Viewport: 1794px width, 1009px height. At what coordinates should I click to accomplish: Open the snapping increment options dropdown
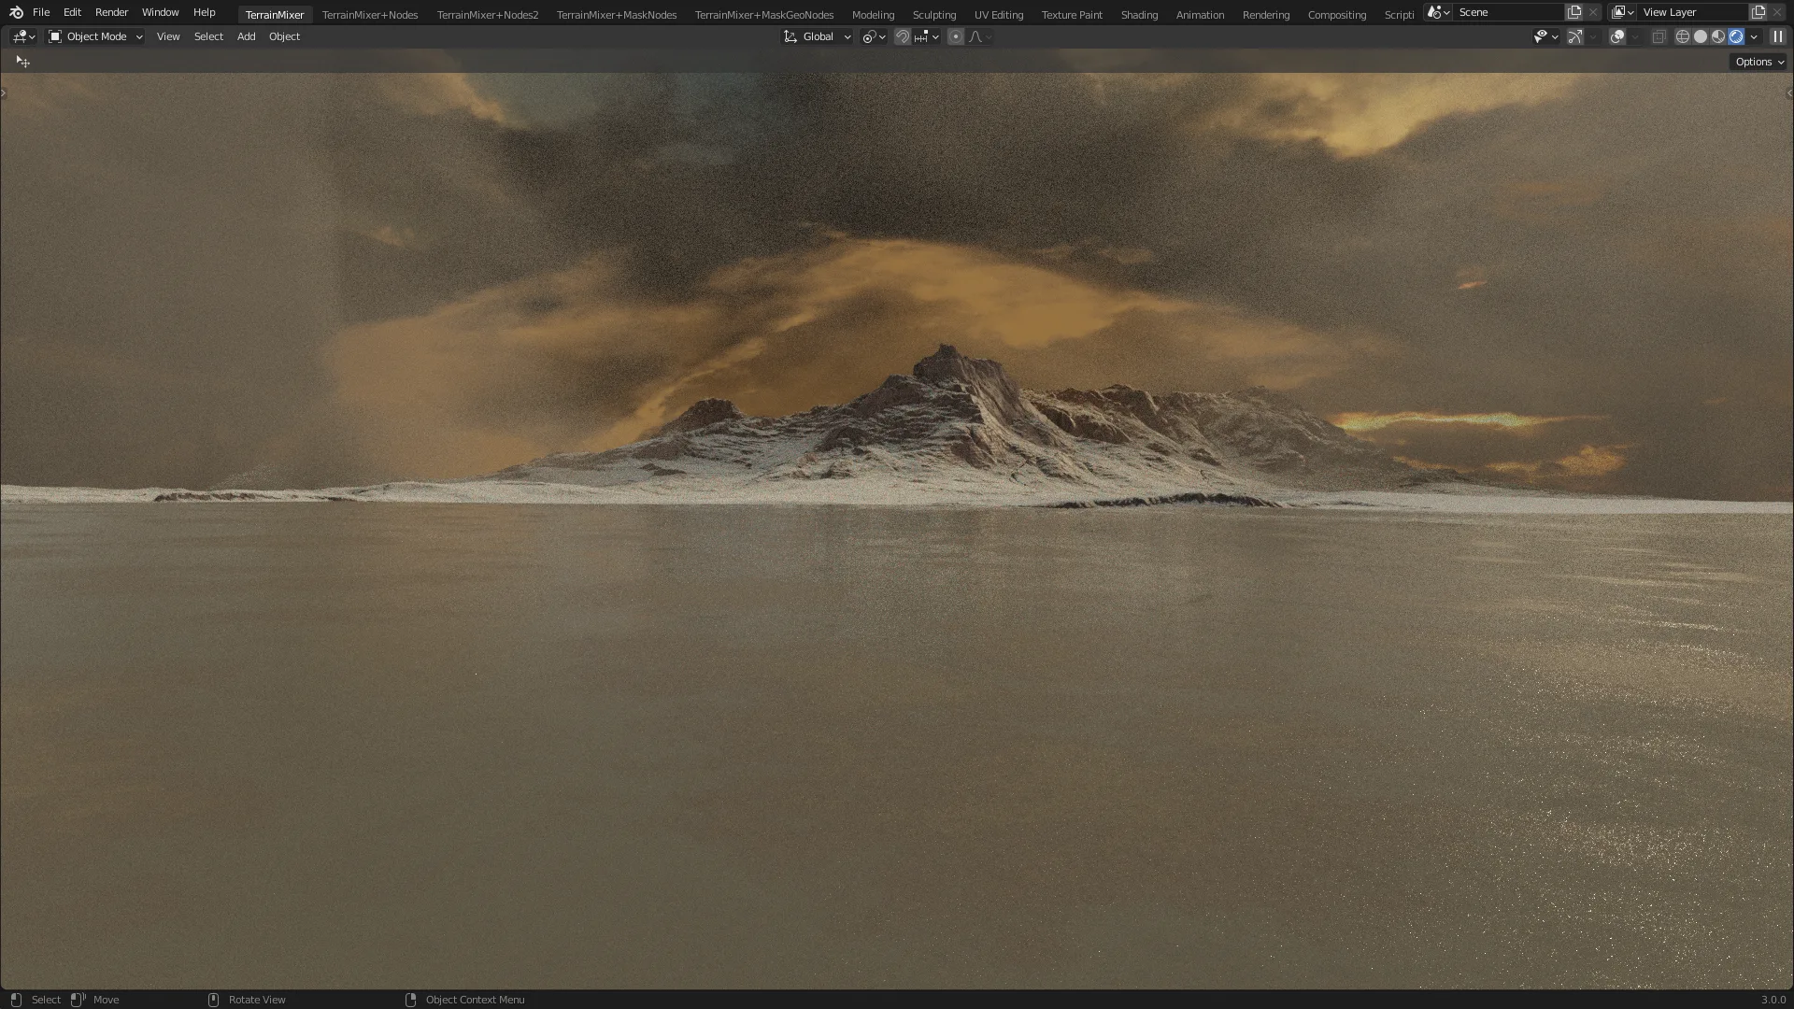tap(927, 36)
